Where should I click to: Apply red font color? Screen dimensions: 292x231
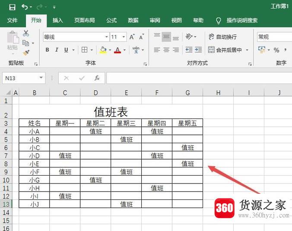point(117,50)
